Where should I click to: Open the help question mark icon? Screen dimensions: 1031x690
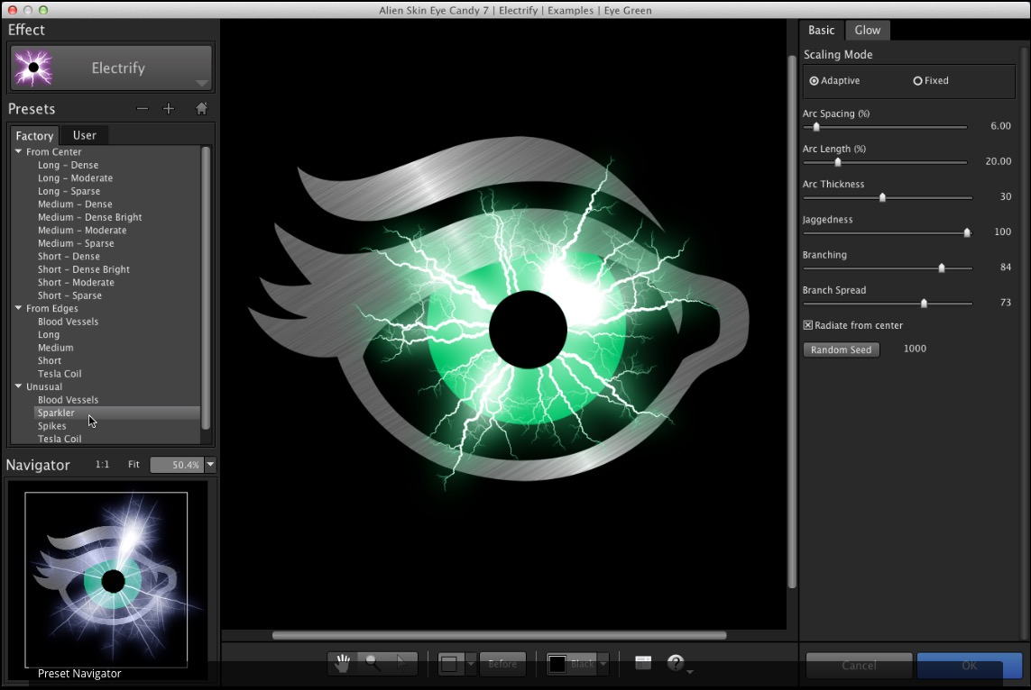[x=675, y=664]
